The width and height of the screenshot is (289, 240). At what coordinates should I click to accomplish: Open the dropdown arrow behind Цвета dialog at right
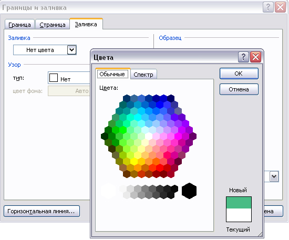click(274, 176)
